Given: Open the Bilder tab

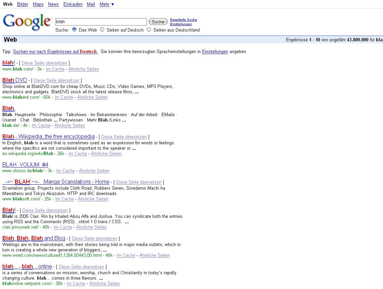Looking at the screenshot, I should click(23, 4).
